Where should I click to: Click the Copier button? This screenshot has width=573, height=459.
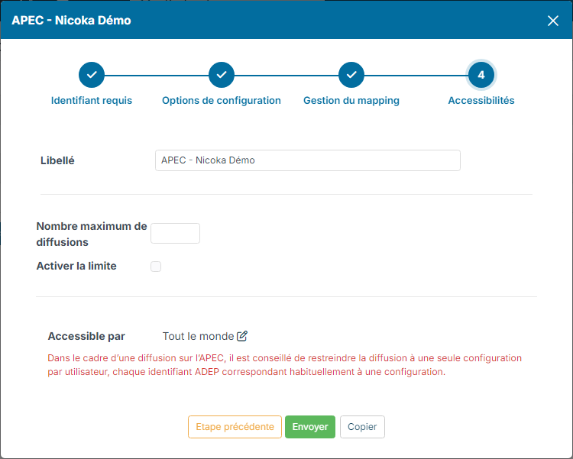click(362, 426)
